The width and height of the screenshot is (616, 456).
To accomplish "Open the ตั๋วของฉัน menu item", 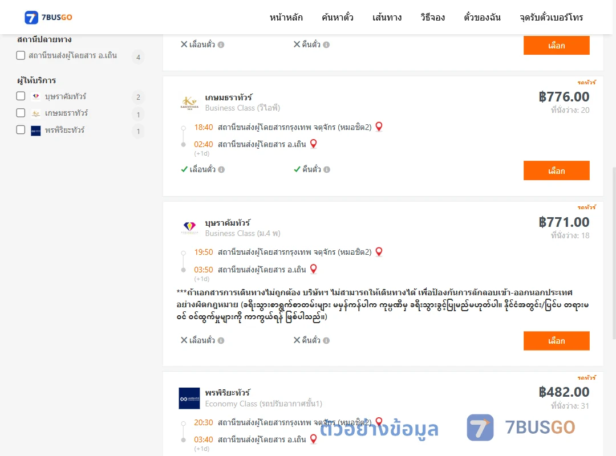I will (x=482, y=17).
